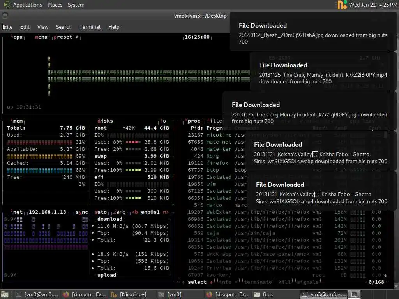Click the proc info option
399x299 pixels.
(x=225, y=282)
